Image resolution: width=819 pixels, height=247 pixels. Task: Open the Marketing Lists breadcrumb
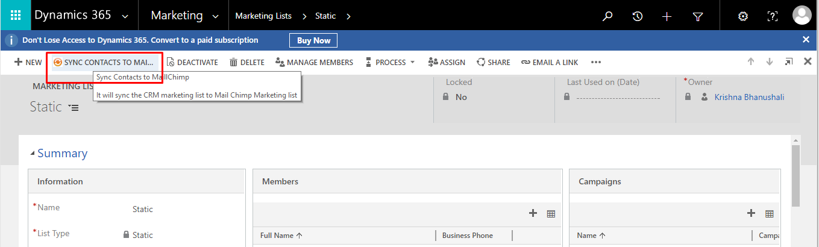click(x=264, y=16)
